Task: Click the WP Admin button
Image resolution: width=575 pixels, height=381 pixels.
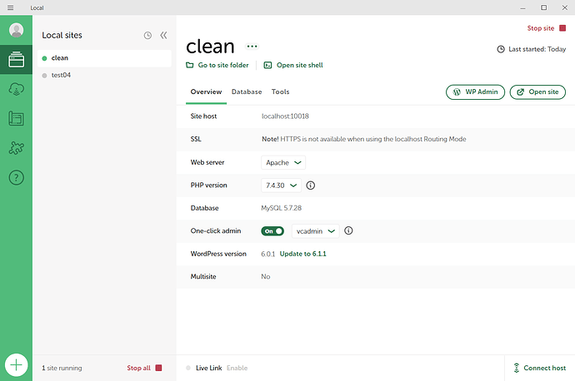Action: pyautogui.click(x=475, y=92)
